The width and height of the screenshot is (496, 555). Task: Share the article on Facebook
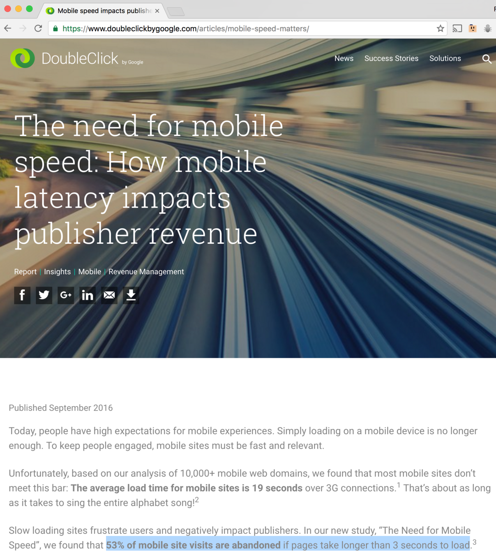pyautogui.click(x=22, y=295)
